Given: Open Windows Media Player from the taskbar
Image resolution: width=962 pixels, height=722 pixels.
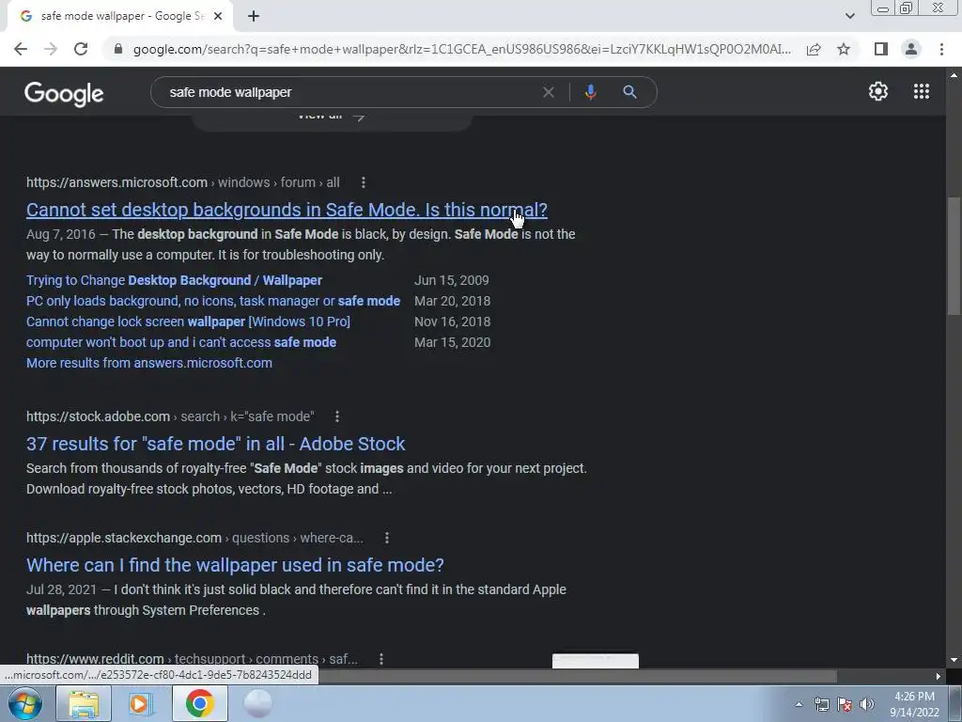Looking at the screenshot, I should point(141,703).
